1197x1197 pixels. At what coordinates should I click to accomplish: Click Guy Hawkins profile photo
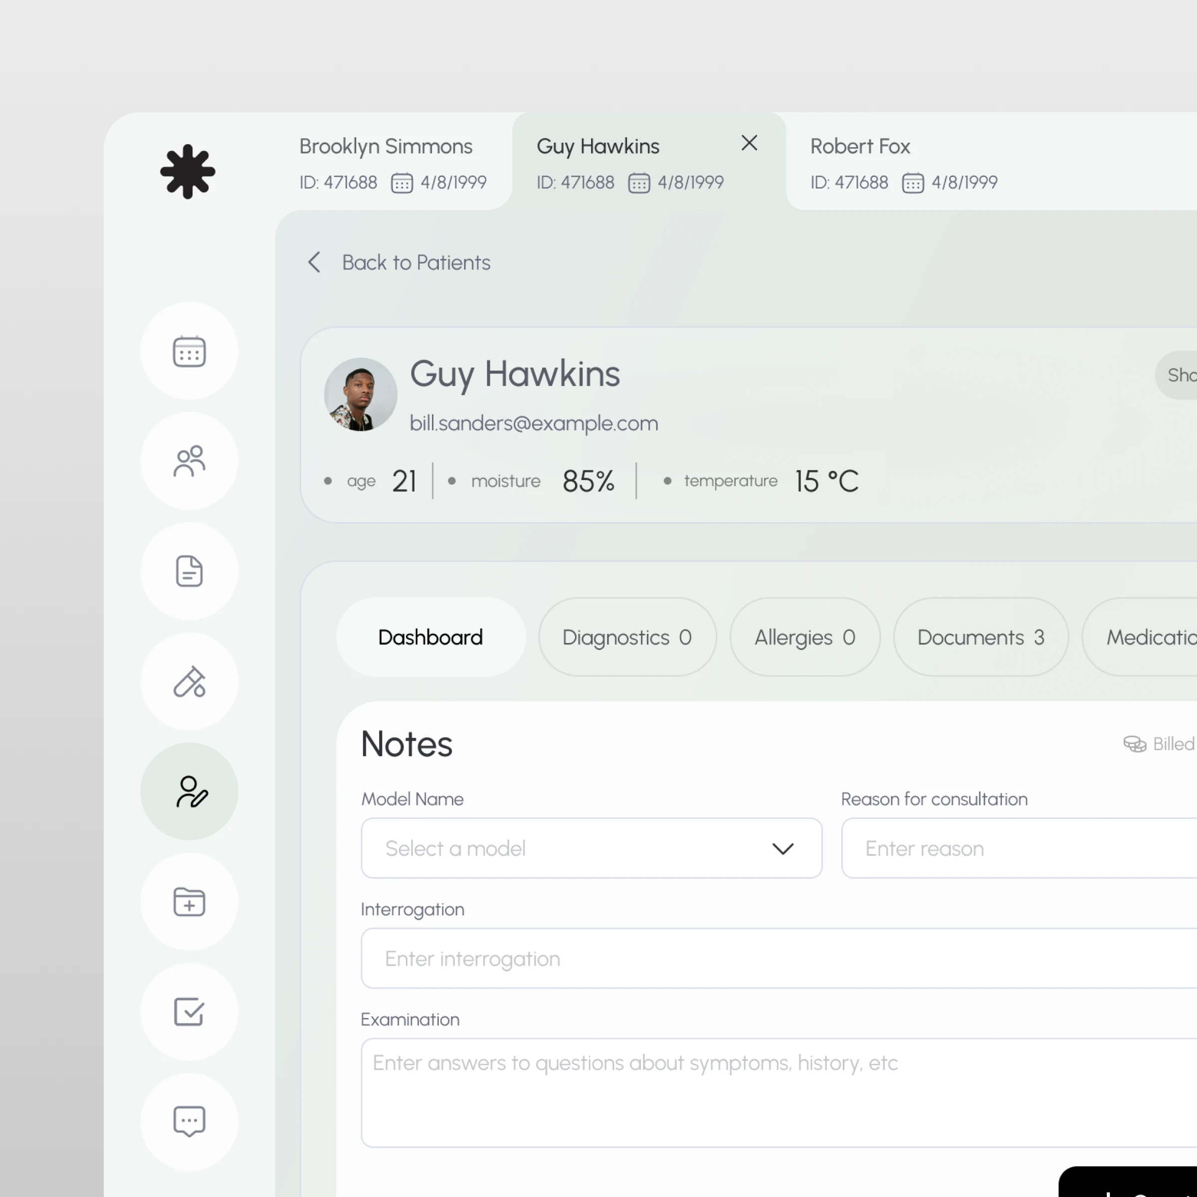pyautogui.click(x=361, y=394)
